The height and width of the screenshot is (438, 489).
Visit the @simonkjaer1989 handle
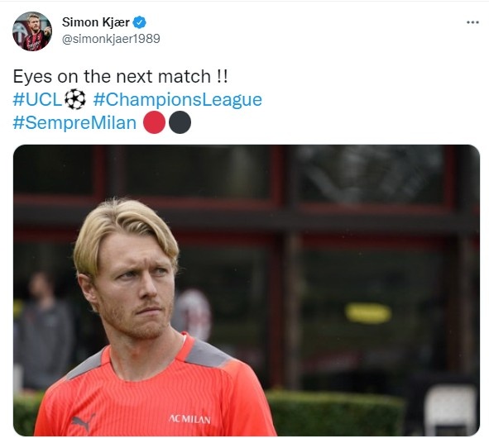pos(111,39)
